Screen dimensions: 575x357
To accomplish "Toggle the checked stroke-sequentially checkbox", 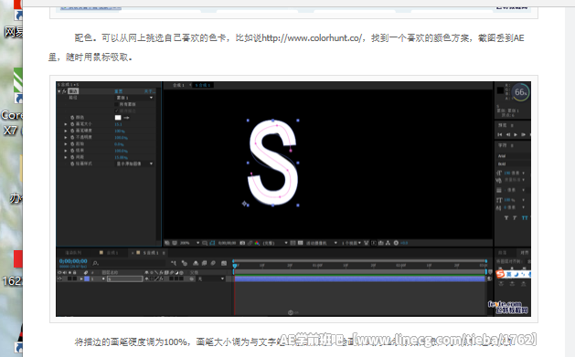I will (117, 110).
